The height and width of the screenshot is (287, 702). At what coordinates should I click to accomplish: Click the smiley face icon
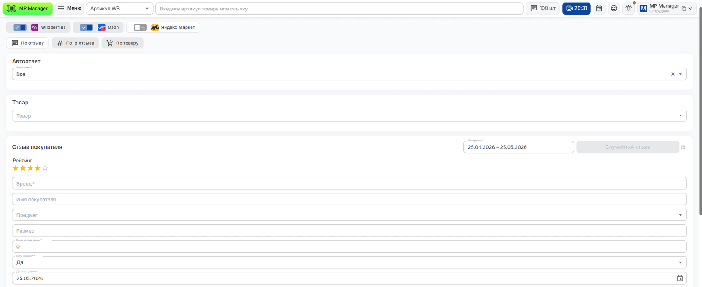click(614, 8)
